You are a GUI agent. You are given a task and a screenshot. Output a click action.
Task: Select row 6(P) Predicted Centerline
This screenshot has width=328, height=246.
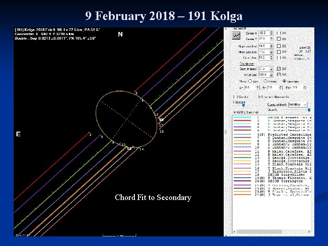click(272, 134)
